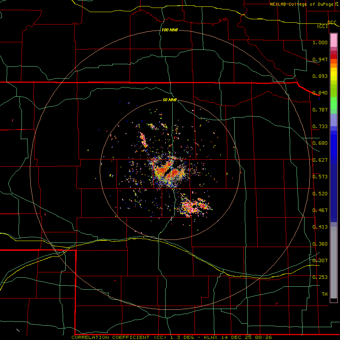Click the TH threshold label on the legend

tap(325, 294)
